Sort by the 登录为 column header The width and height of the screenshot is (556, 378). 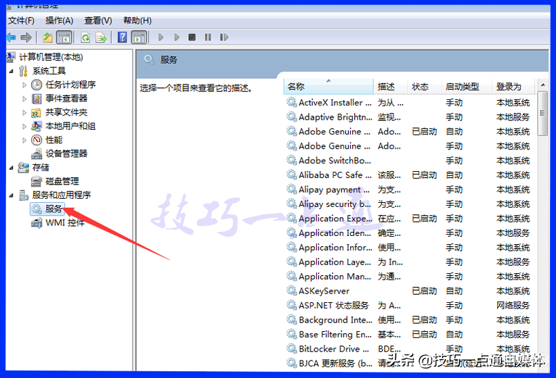513,87
